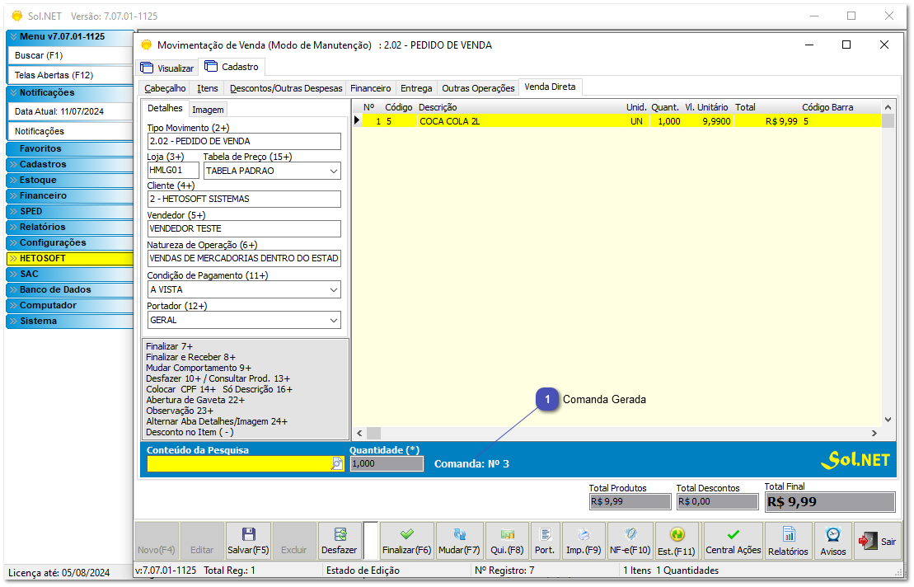The height and width of the screenshot is (587, 914).
Task: Click the Mudar(F7) icon in the toolbar
Action: coord(462,540)
